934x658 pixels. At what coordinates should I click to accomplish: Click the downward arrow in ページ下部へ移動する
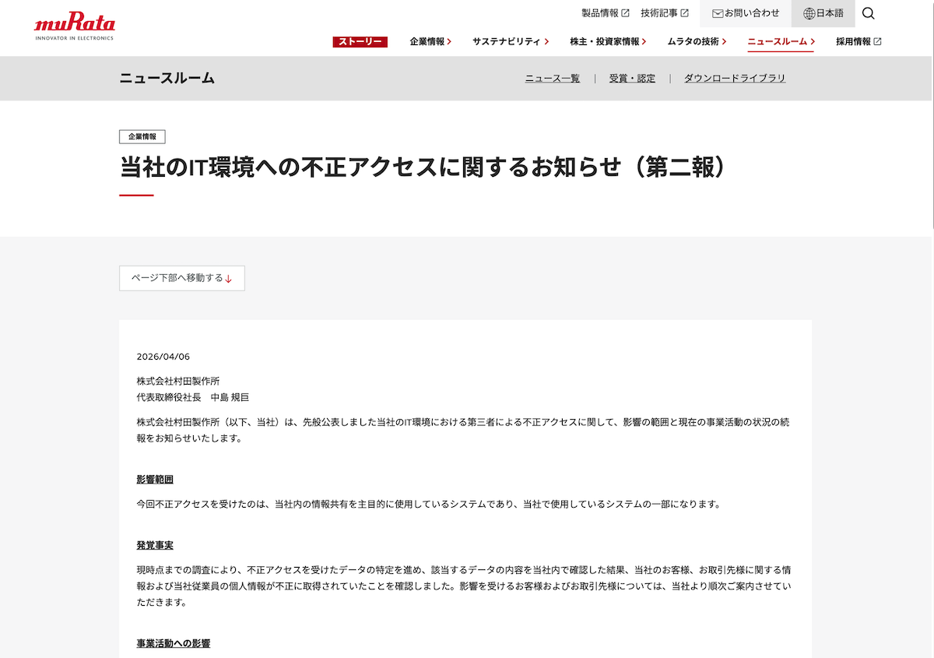228,279
